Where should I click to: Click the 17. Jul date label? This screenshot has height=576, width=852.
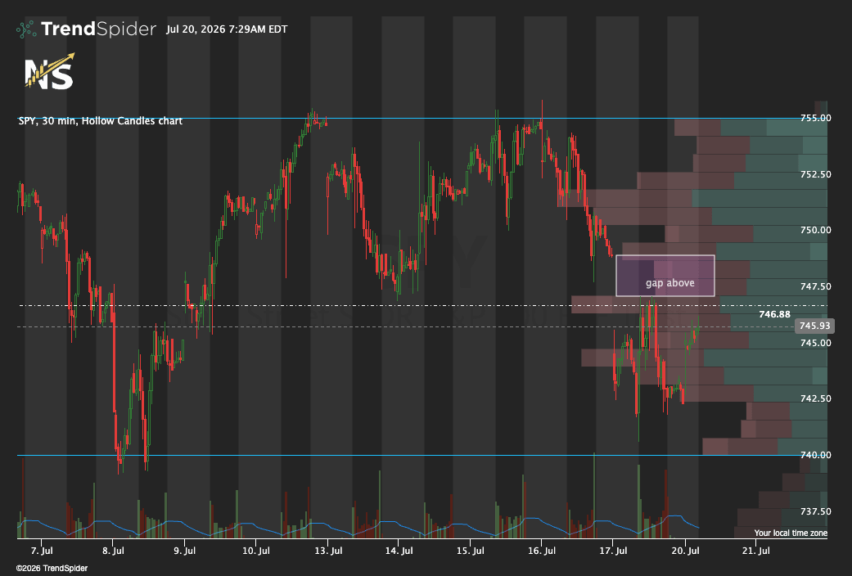click(613, 551)
